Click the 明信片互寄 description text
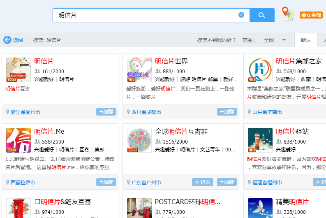326x218 pixels. pyautogui.click(x=18, y=89)
